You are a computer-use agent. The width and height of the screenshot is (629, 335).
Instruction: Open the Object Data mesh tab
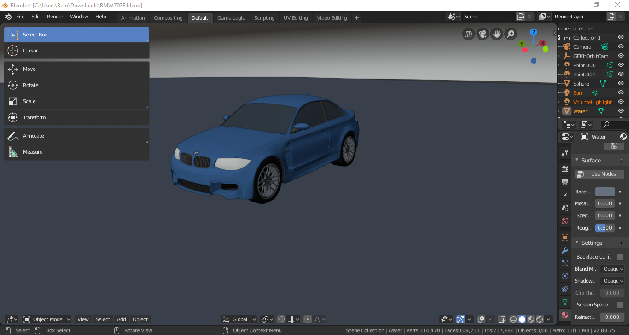tap(565, 302)
